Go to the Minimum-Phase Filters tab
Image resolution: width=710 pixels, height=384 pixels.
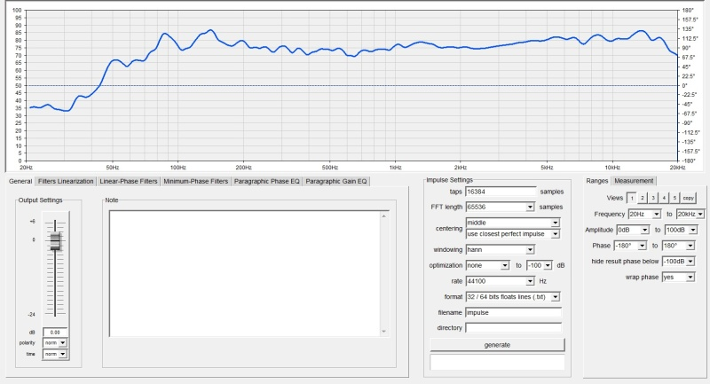click(195, 181)
